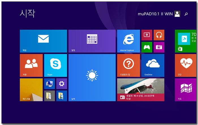Open the Camera tile
The image size is (198, 125).
point(159,47)
